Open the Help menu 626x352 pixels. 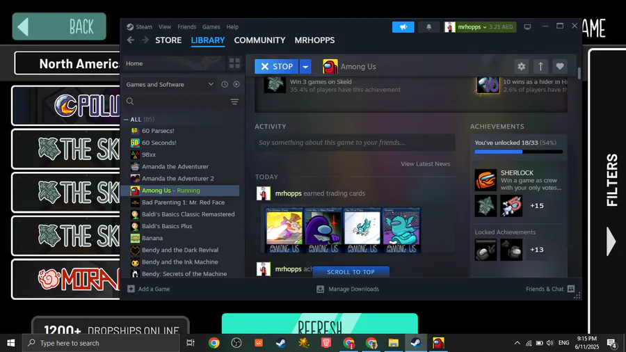[232, 26]
